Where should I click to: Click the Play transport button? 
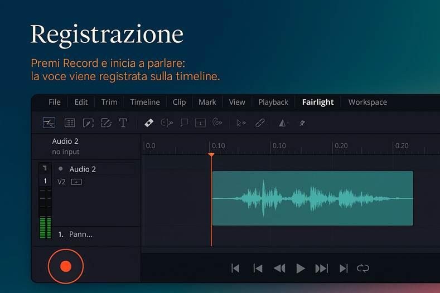click(x=300, y=268)
